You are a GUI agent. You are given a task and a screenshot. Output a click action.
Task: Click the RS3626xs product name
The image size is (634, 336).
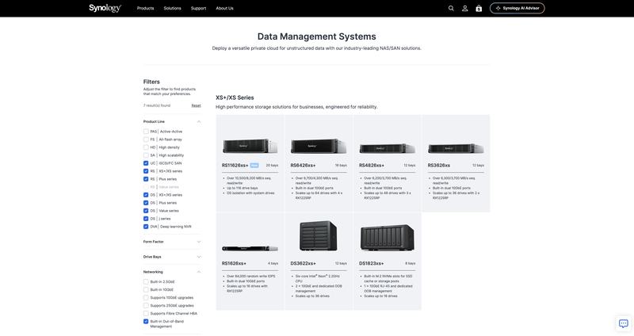point(439,166)
